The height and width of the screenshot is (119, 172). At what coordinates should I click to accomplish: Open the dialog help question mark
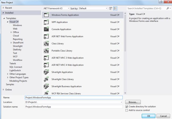(161, 2)
